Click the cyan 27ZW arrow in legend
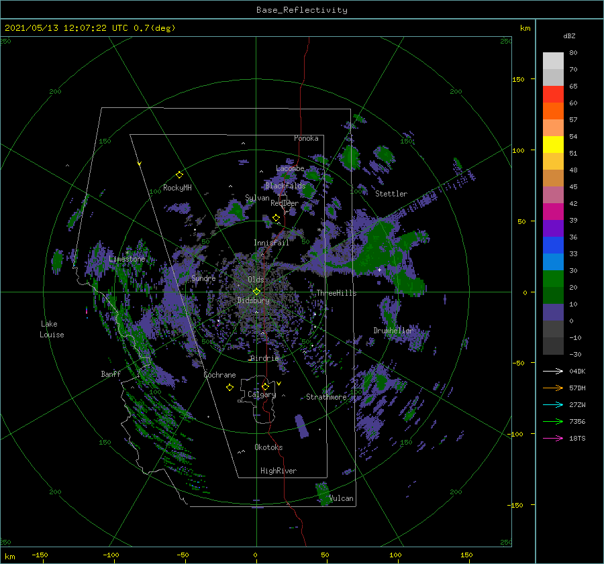 point(553,404)
